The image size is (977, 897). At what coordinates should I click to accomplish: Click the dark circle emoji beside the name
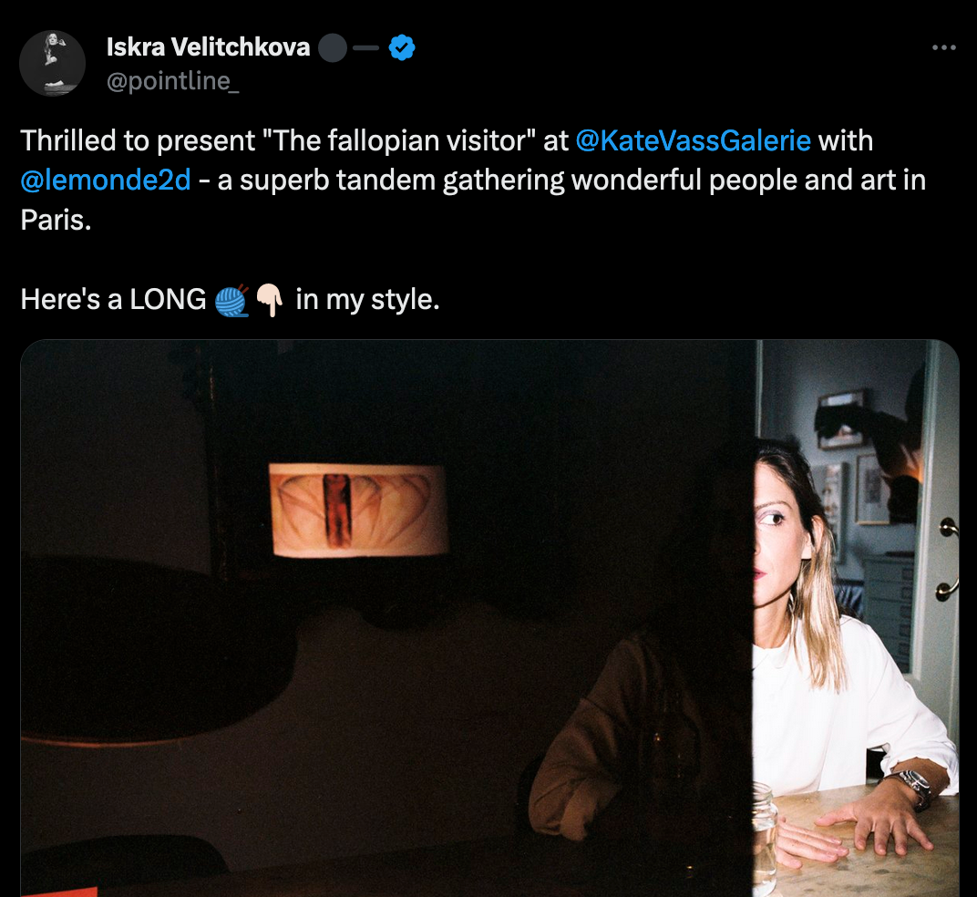point(333,48)
